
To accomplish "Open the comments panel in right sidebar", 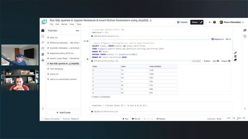I will coord(245,30).
